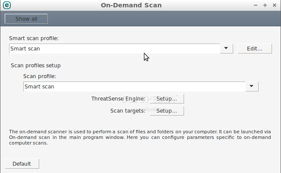Open the Smart scan profile dropdown arrow

tap(226, 48)
